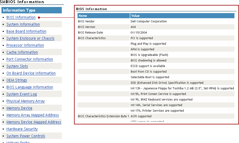
Task: Open Memory Array Mapped Address link
Action: tap(33, 115)
